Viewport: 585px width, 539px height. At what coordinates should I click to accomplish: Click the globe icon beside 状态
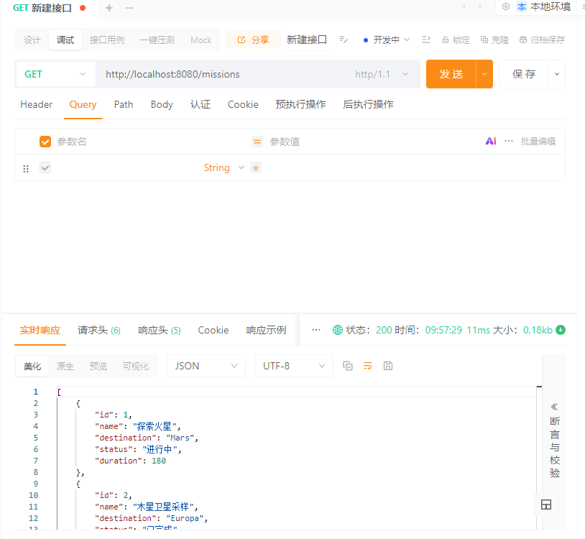coord(337,330)
